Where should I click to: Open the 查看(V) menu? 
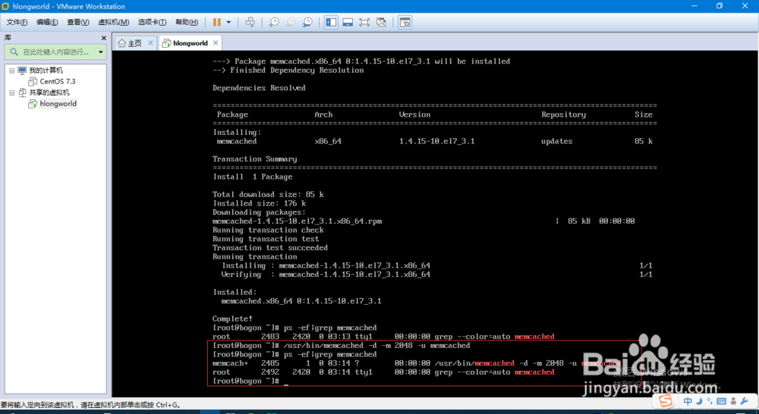tap(78, 22)
